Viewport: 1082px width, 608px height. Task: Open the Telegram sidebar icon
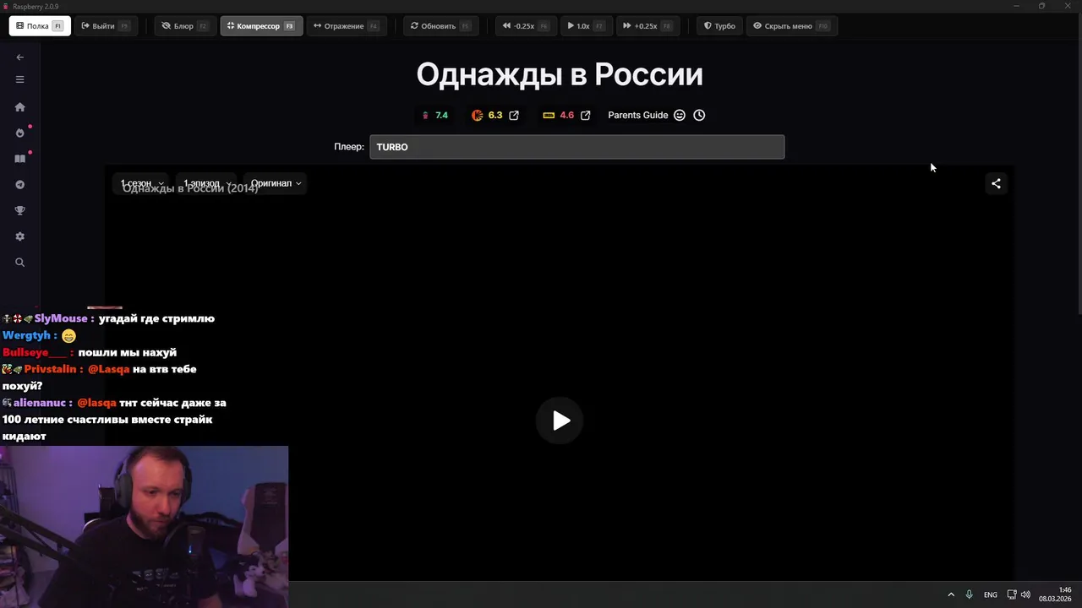(20, 185)
